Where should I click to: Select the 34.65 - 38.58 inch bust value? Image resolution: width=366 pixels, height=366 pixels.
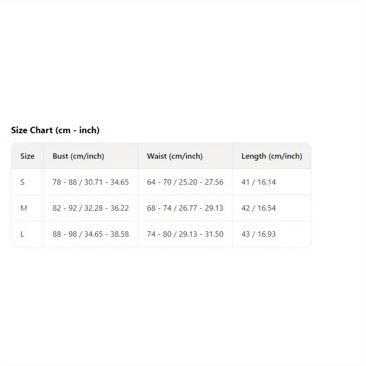tap(107, 234)
